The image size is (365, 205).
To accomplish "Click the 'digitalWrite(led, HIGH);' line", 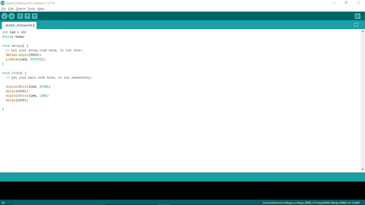I will (28, 86).
